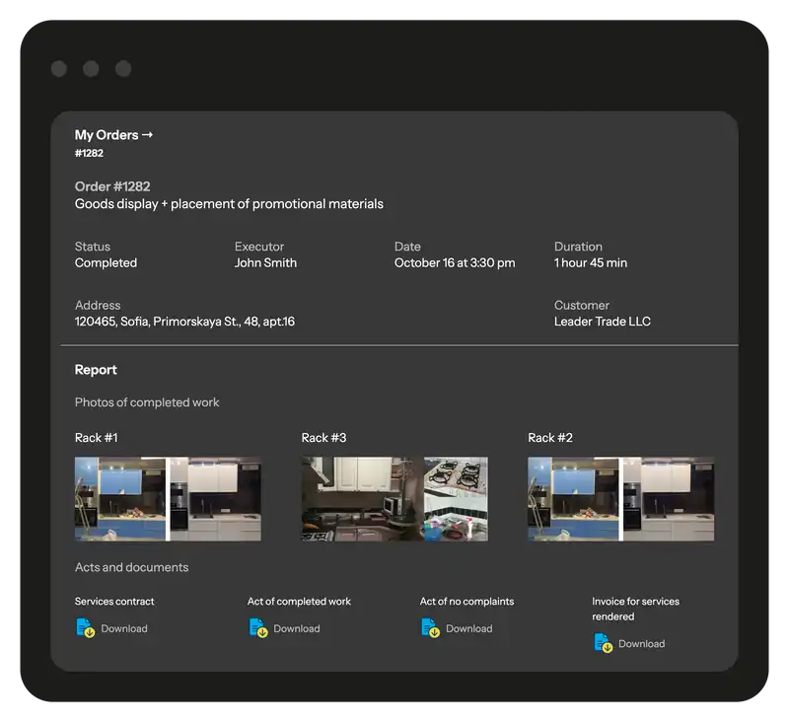Screen dimensions: 789x722
Task: Select the #1282 breadcrumb item
Action: coord(89,154)
